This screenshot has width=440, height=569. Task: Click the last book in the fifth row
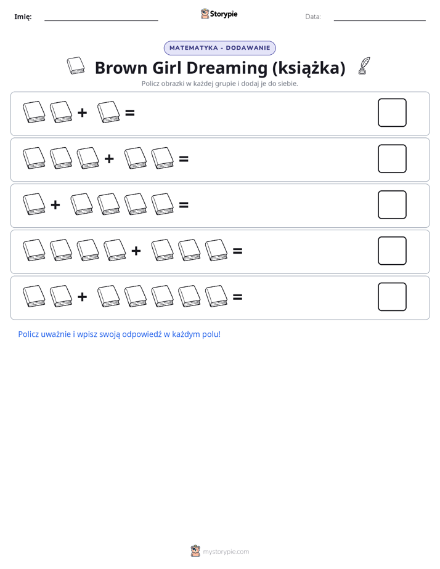click(x=216, y=296)
